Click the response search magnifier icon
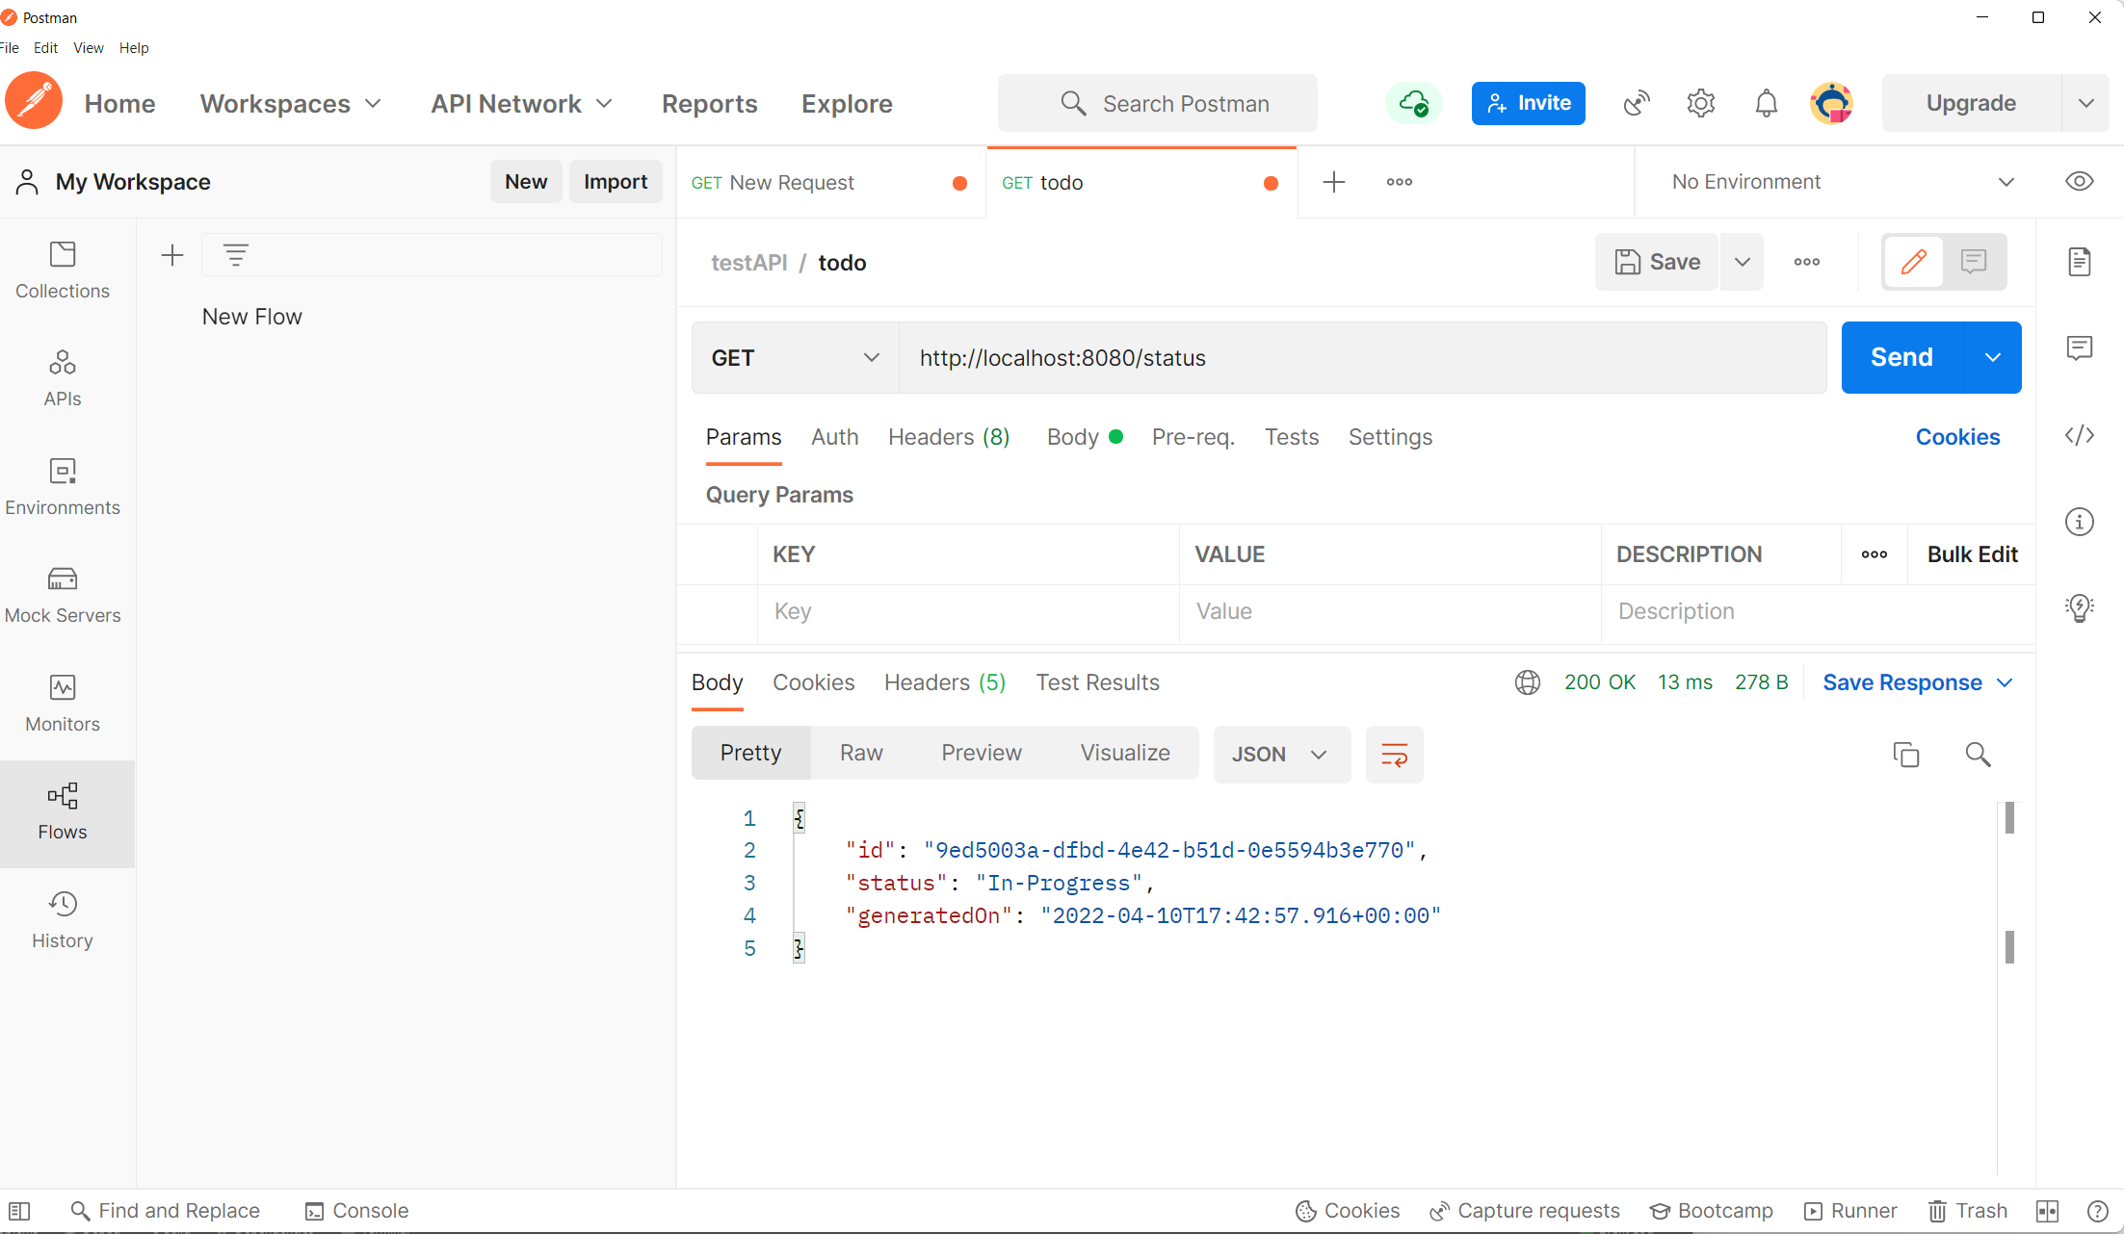2124x1234 pixels. pos(1978,755)
